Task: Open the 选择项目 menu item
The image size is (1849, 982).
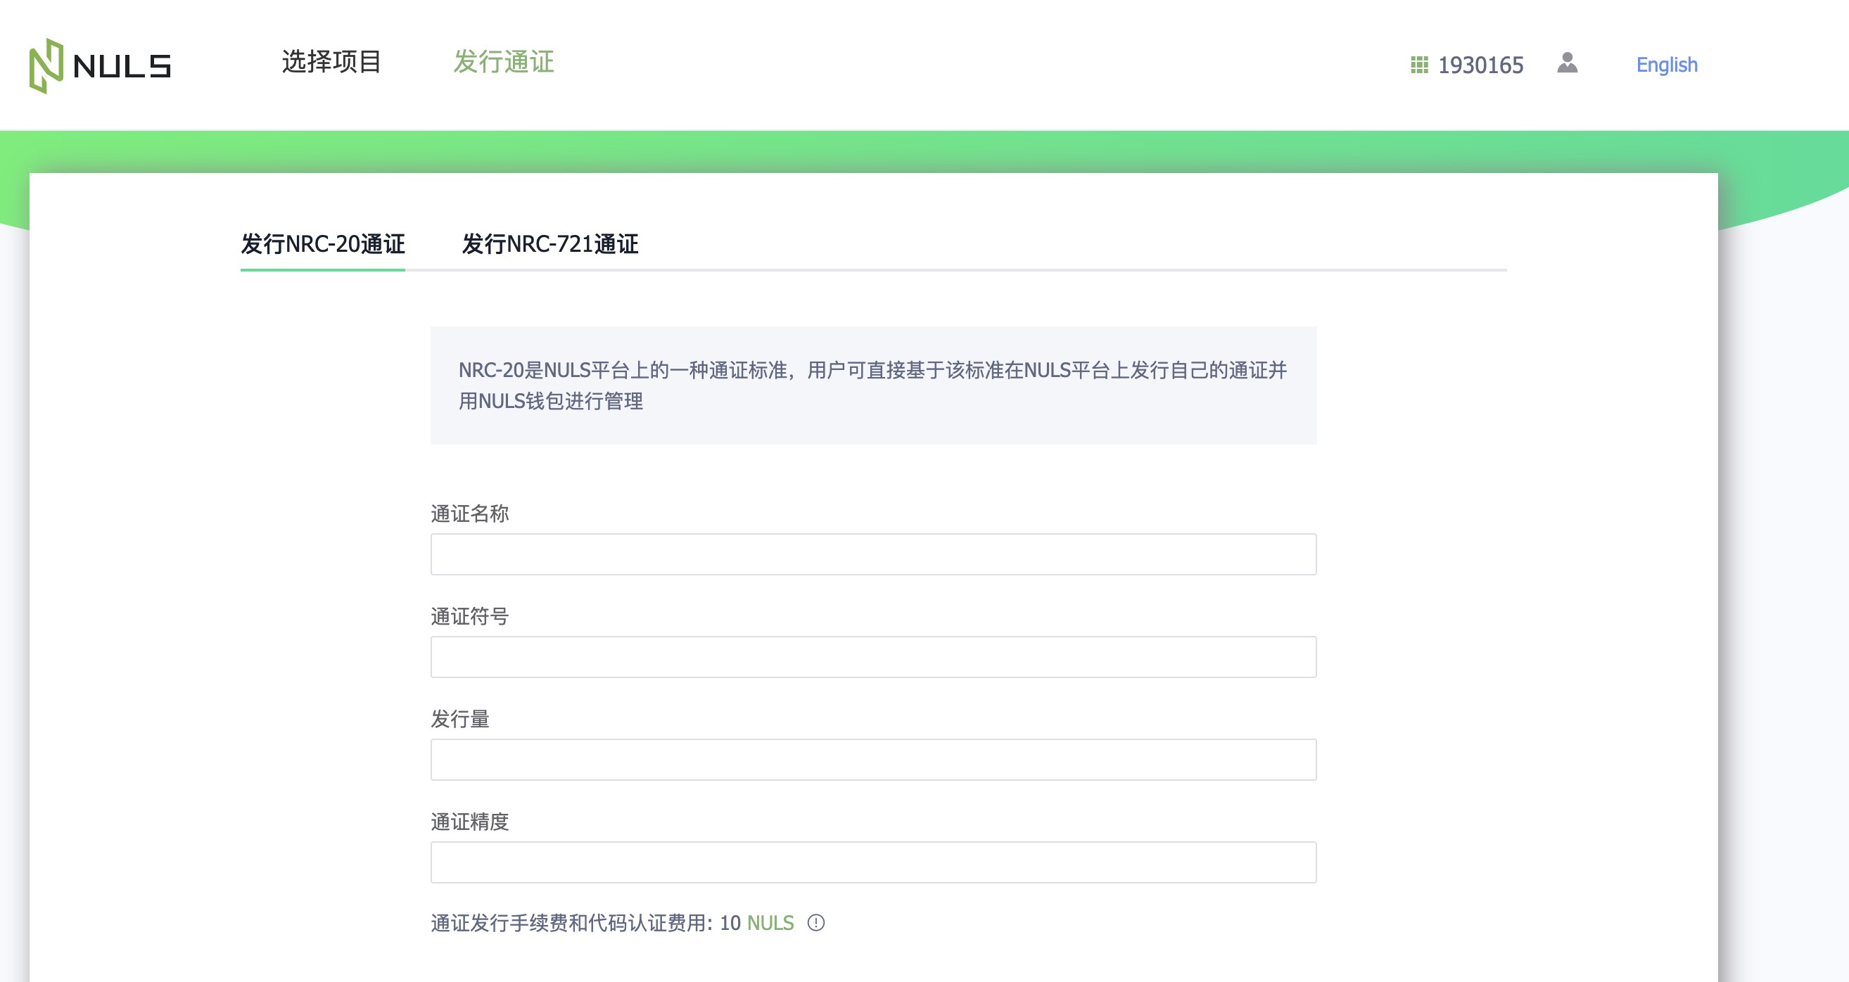Action: (331, 62)
